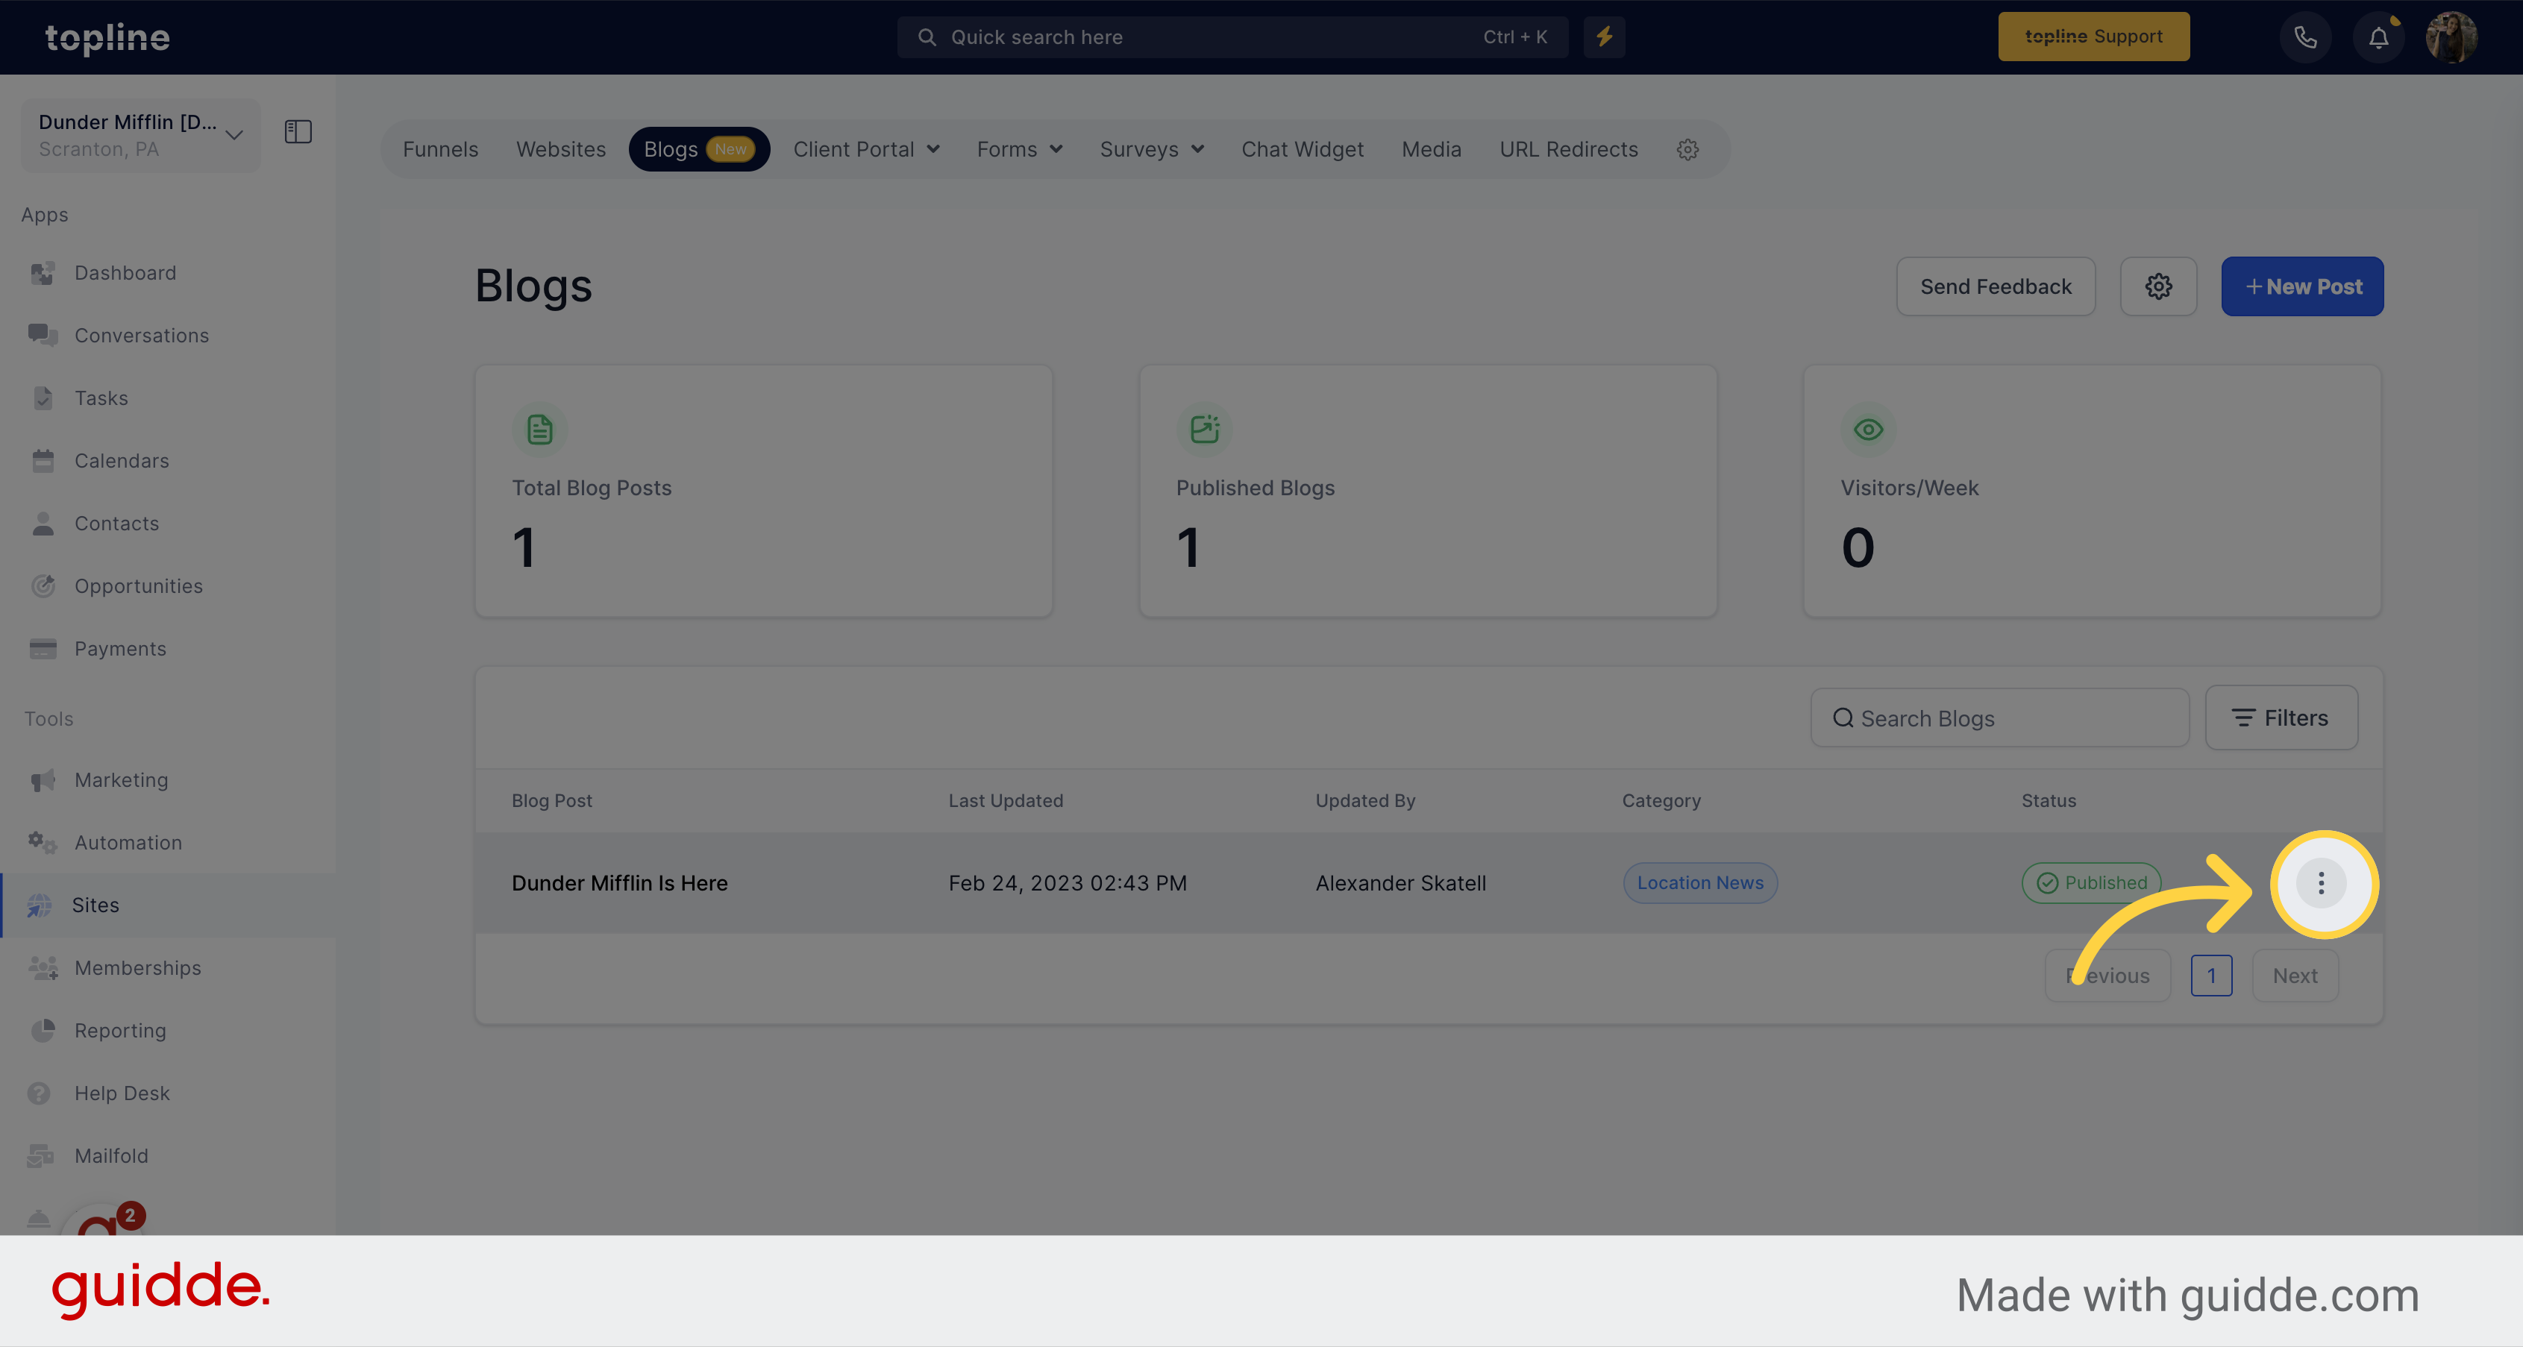Open the Filters options
The width and height of the screenshot is (2523, 1347).
(2281, 718)
